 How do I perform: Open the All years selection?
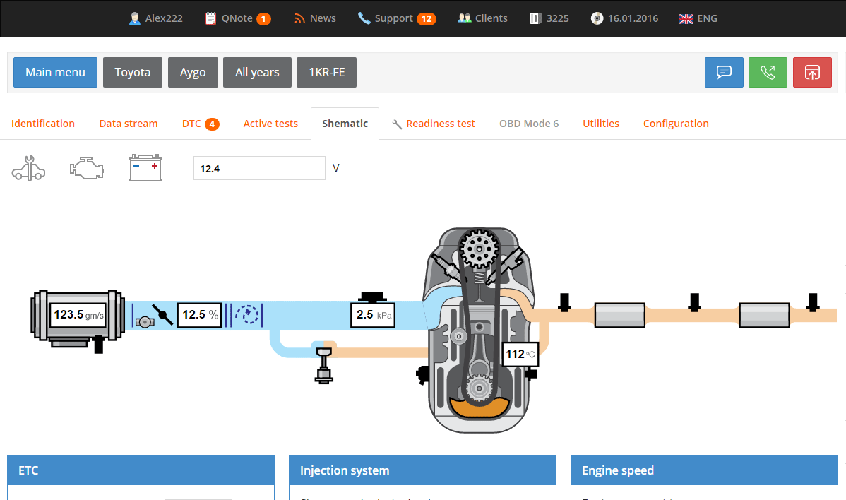[257, 72]
